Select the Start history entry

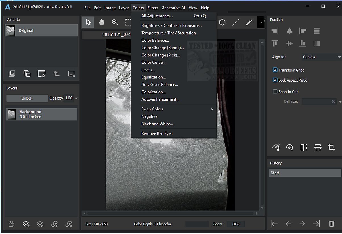click(x=305, y=173)
